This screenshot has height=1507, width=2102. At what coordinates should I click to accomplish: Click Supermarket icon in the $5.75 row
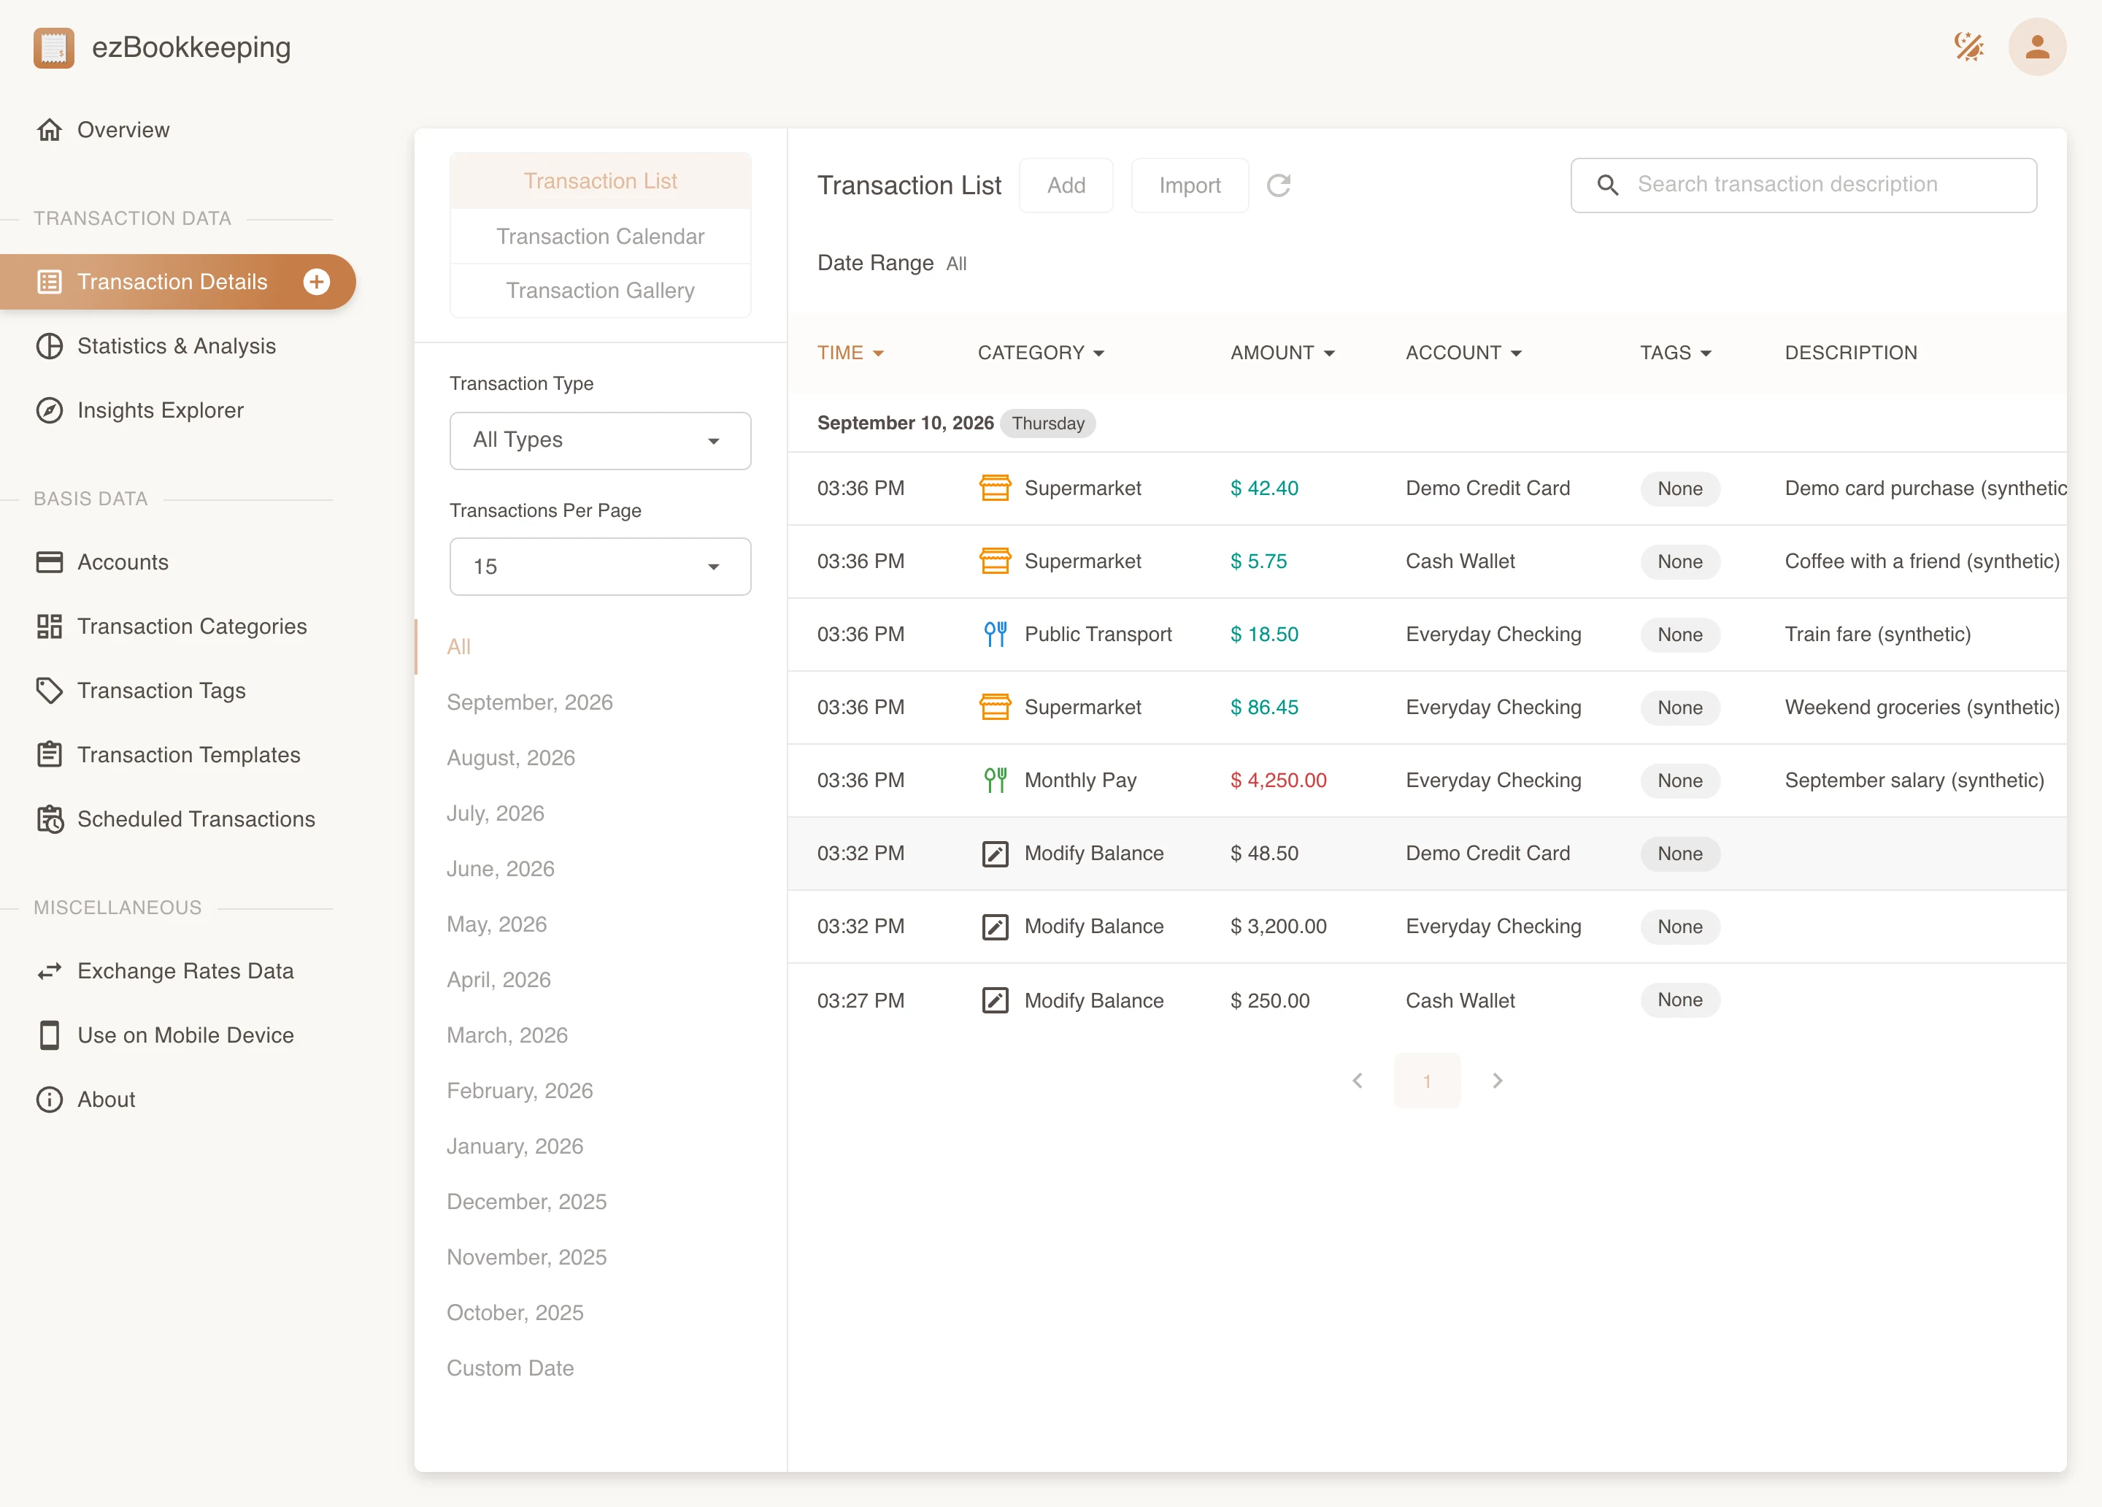[995, 561]
